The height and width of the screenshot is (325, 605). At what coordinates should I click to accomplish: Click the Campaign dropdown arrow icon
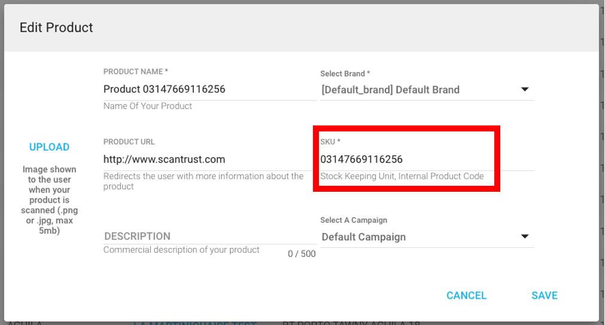525,237
